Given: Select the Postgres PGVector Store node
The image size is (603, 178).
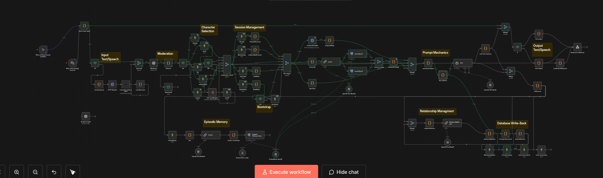Looking at the screenshot, I should 255,135.
